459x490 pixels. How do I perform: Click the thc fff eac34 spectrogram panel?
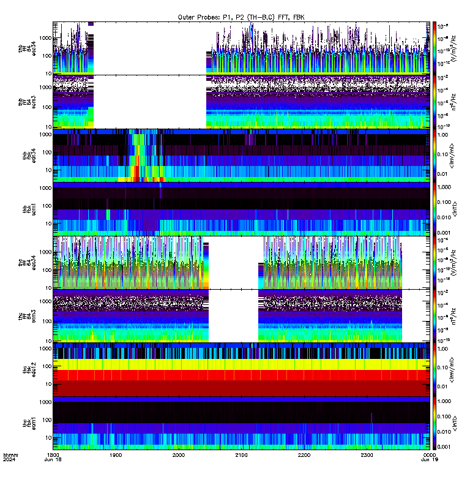241,263
